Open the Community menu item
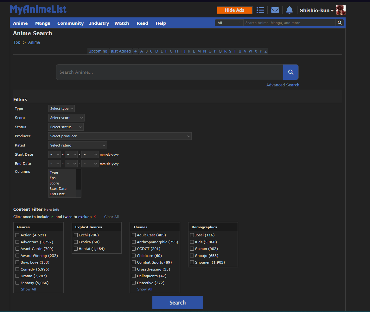Screen dimensions: 370x312 click(70, 23)
